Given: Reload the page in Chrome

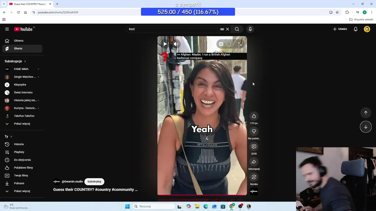Looking at the screenshot, I should [18, 12].
